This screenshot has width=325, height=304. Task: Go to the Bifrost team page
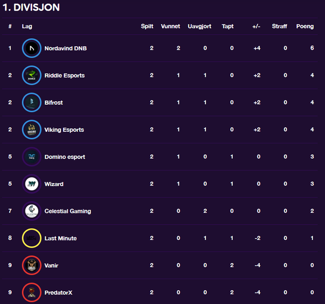(54, 102)
